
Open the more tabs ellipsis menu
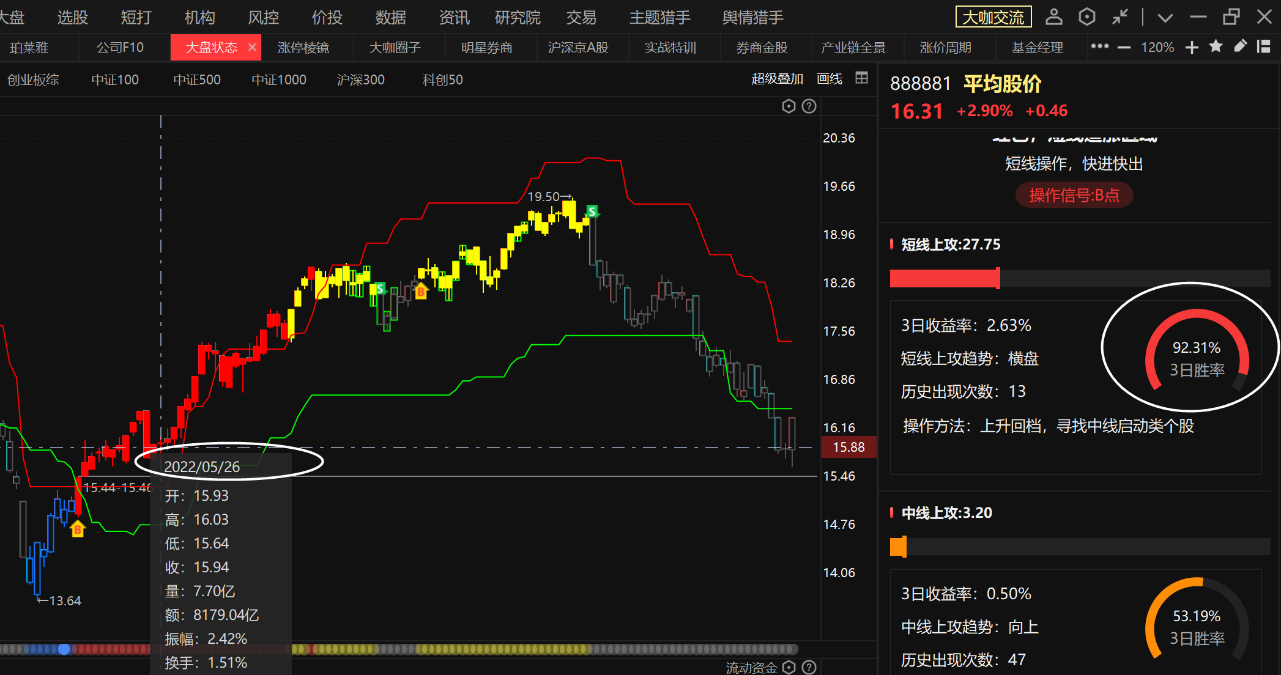click(1099, 46)
